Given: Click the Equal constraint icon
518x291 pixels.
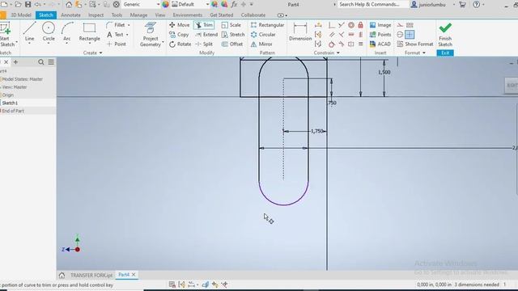Looking at the screenshot, I should pos(361,44).
